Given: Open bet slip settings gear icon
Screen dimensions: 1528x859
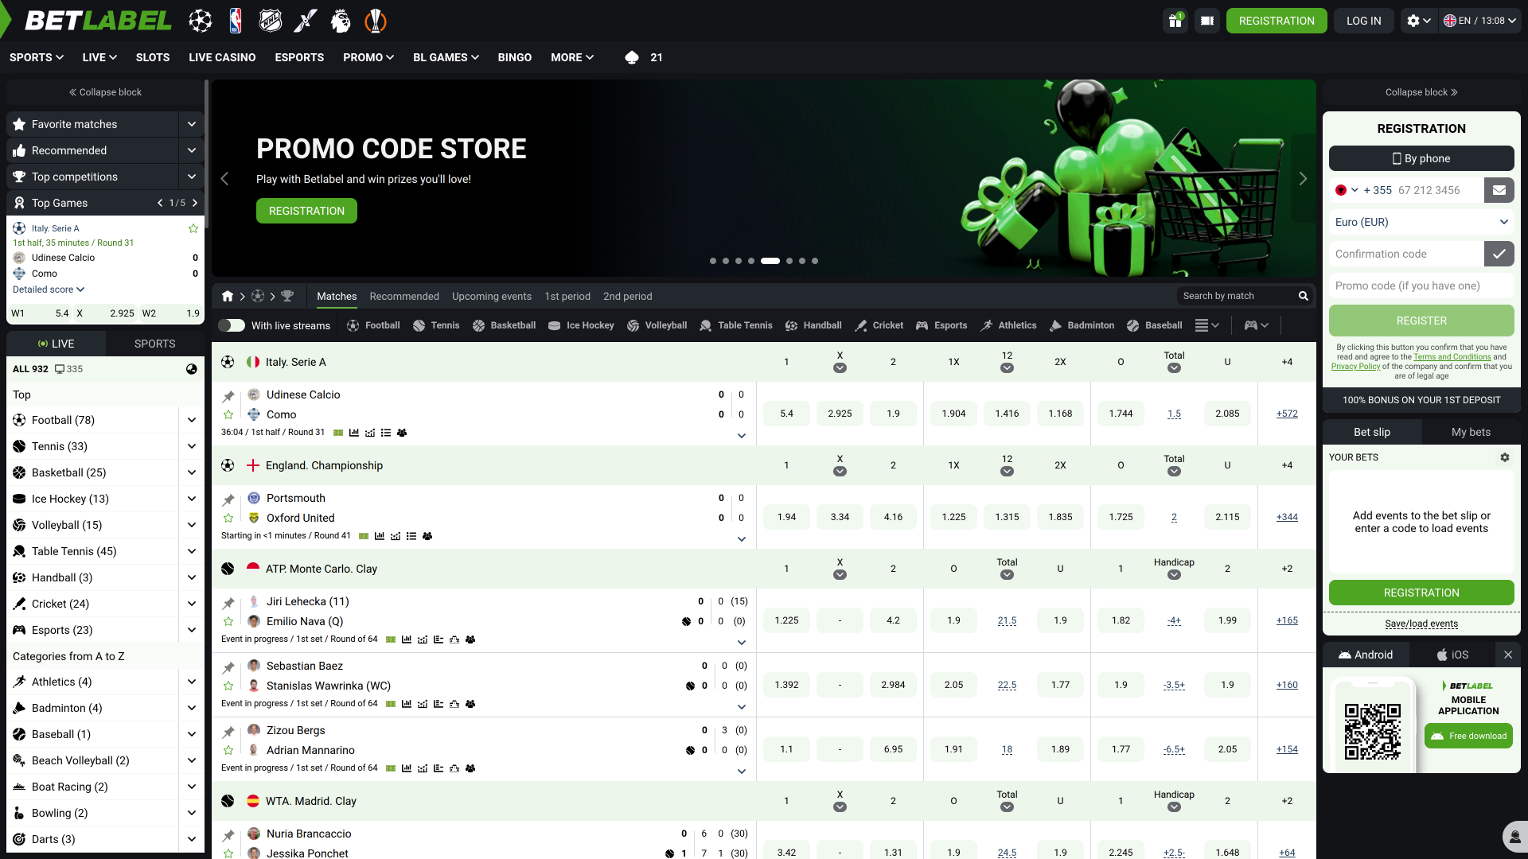Looking at the screenshot, I should click(x=1505, y=457).
